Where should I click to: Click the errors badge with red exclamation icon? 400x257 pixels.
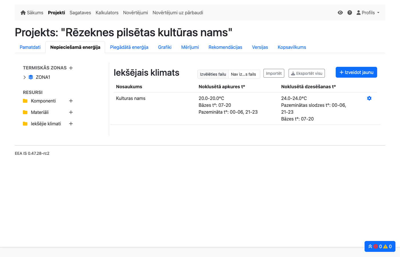(x=376, y=246)
